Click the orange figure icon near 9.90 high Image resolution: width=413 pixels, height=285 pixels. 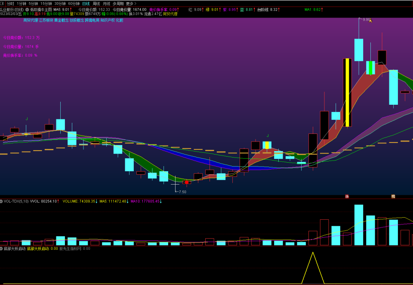pyautogui.click(x=370, y=20)
